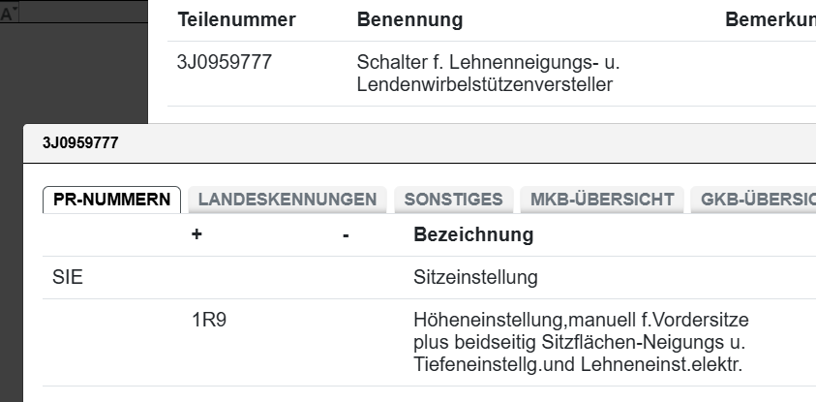The image size is (816, 402).
Task: Select the 1R9 PR number
Action: click(x=209, y=321)
